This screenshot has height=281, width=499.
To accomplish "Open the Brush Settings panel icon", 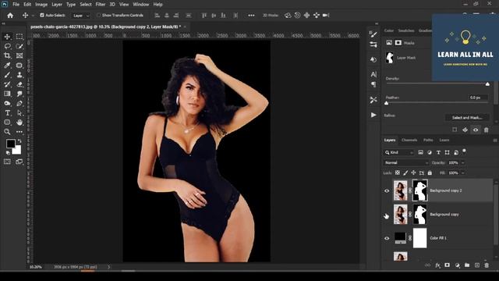I will (x=373, y=34).
